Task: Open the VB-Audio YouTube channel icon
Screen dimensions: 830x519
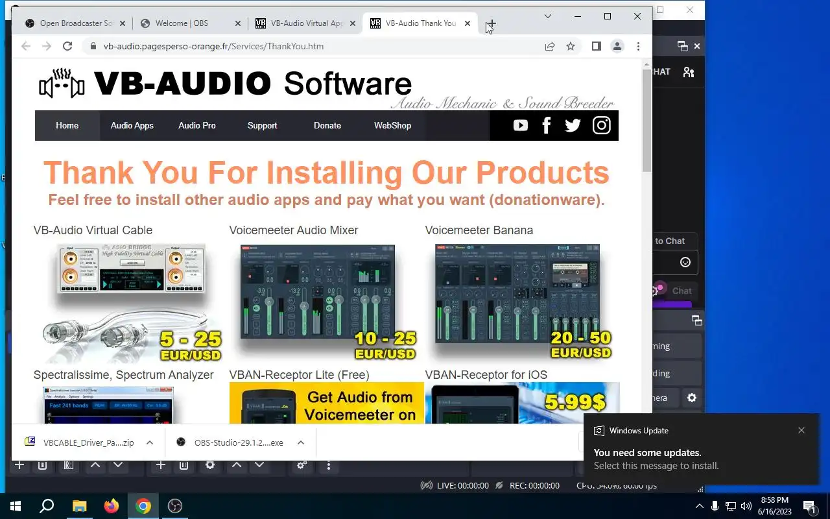Action: tap(520, 126)
